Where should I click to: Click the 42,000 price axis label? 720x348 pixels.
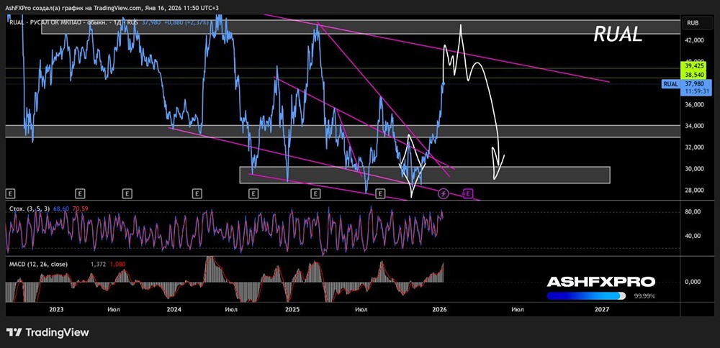[x=694, y=40]
